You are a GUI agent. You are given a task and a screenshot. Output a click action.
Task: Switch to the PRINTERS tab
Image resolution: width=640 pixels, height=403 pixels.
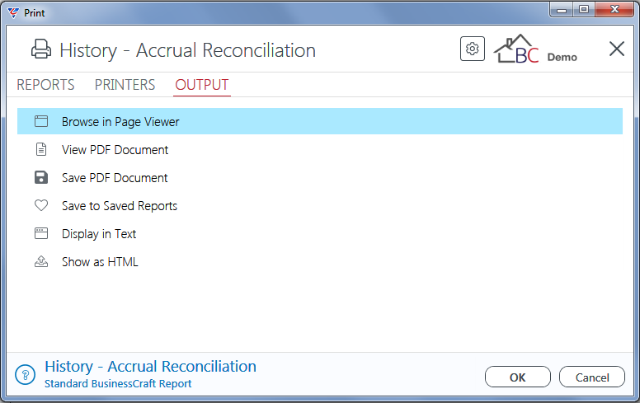125,85
